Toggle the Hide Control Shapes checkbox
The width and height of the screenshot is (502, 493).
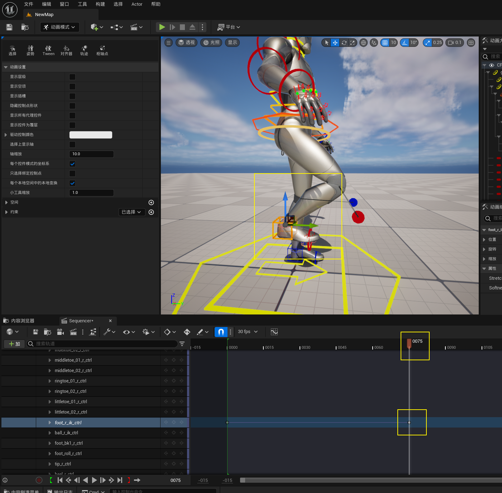click(72, 106)
